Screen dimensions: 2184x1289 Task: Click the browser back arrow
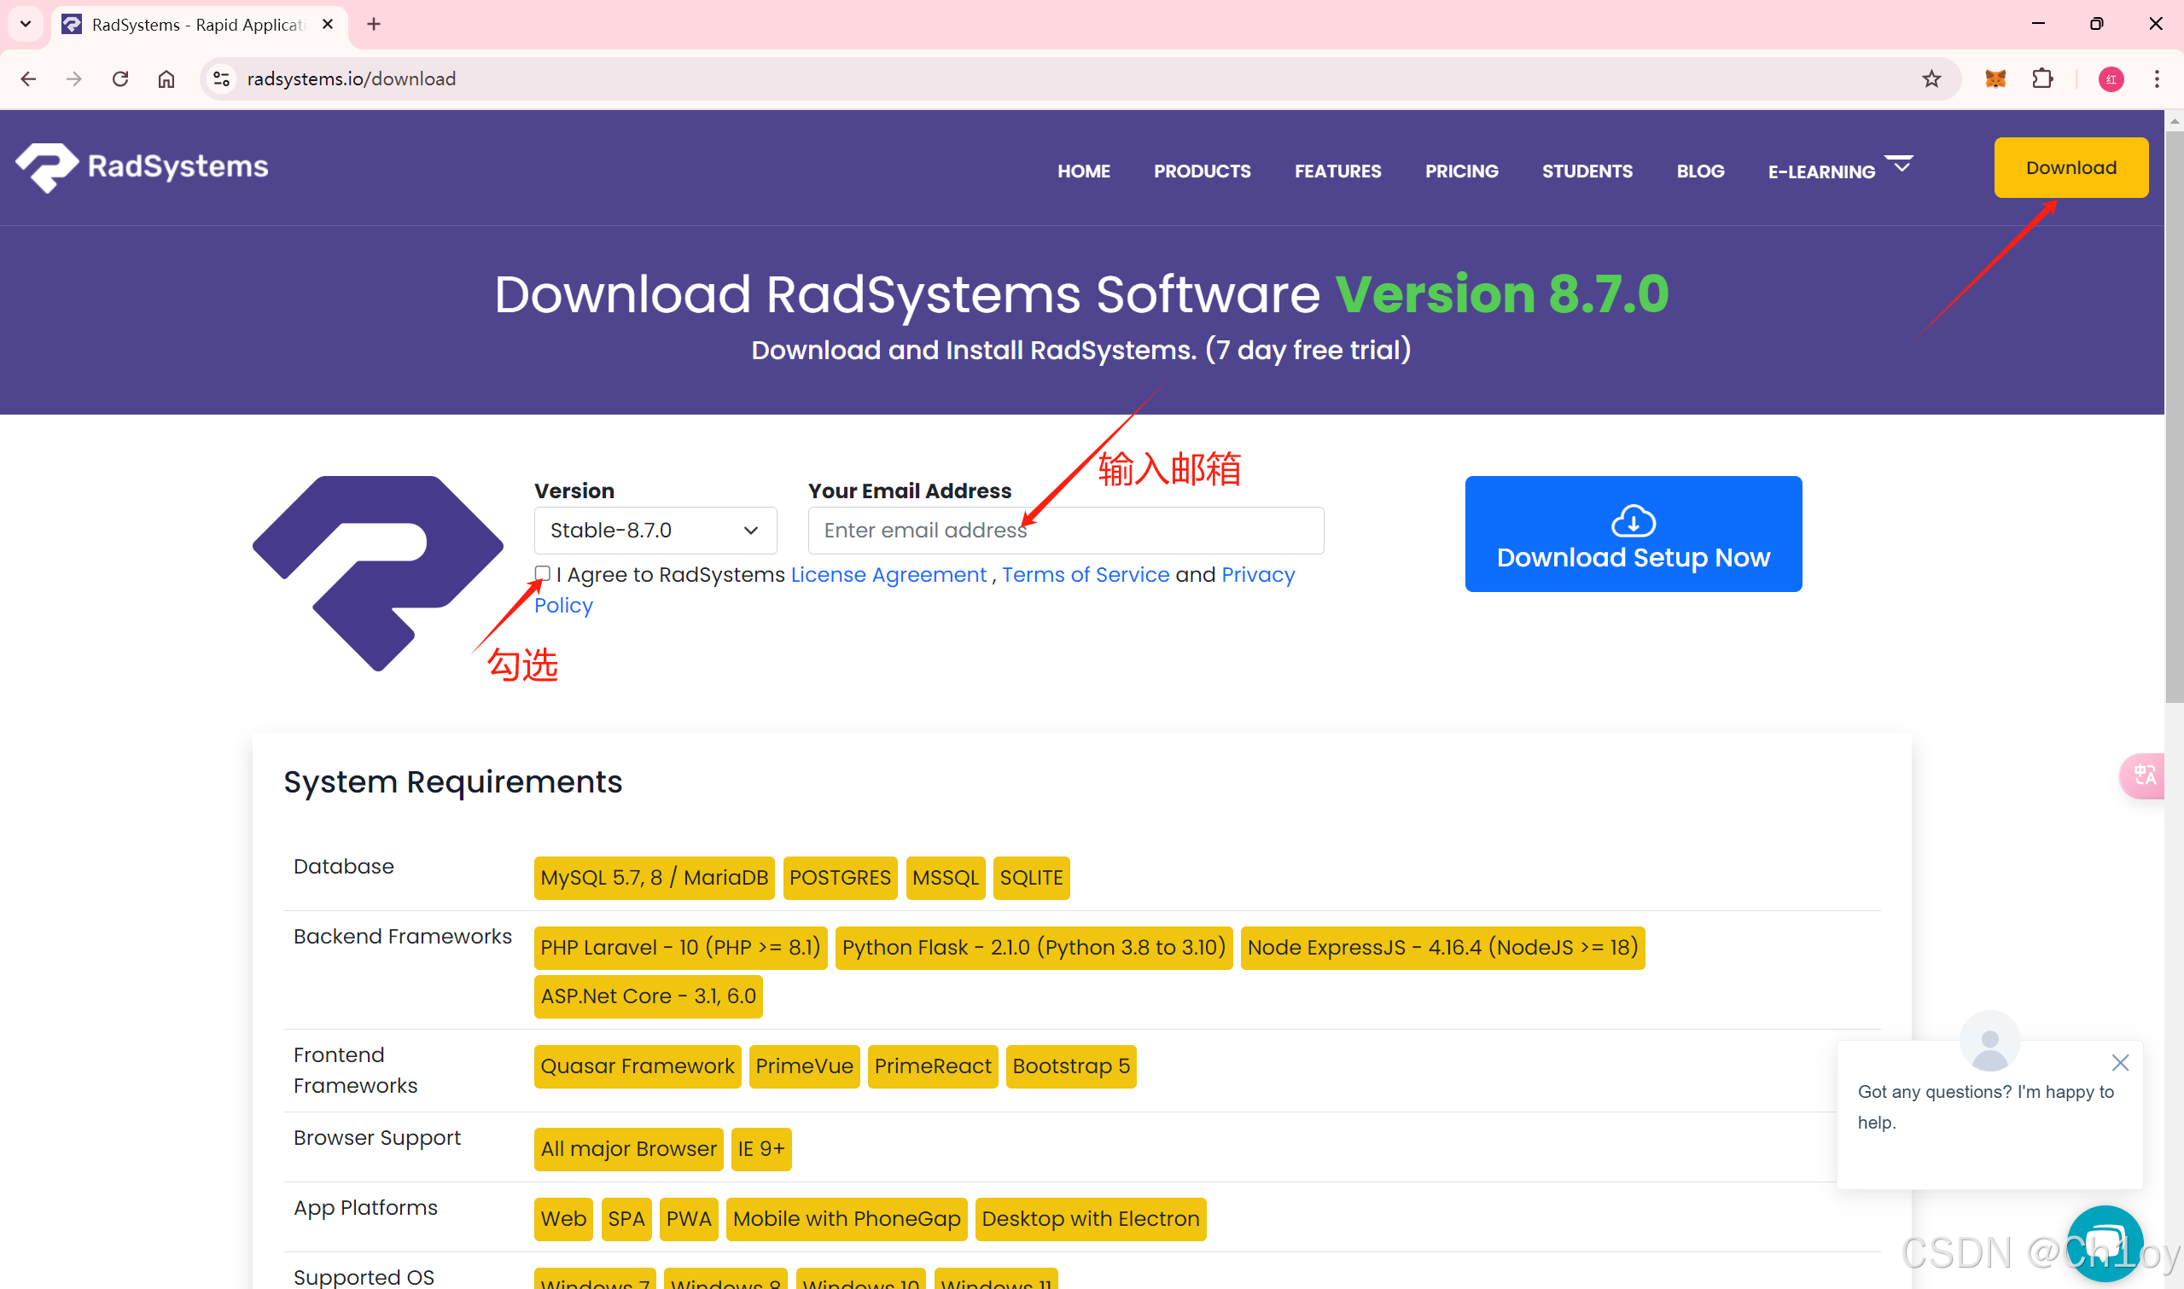point(29,79)
